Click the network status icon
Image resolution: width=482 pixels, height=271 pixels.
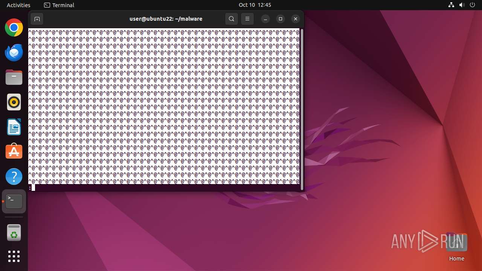451,5
